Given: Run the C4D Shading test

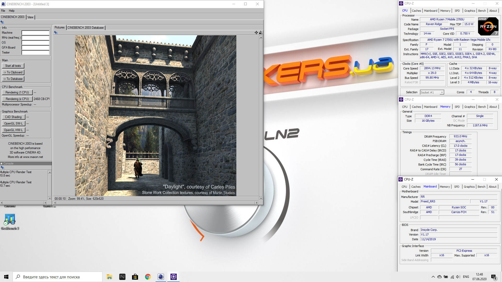Looking at the screenshot, I should [13, 117].
